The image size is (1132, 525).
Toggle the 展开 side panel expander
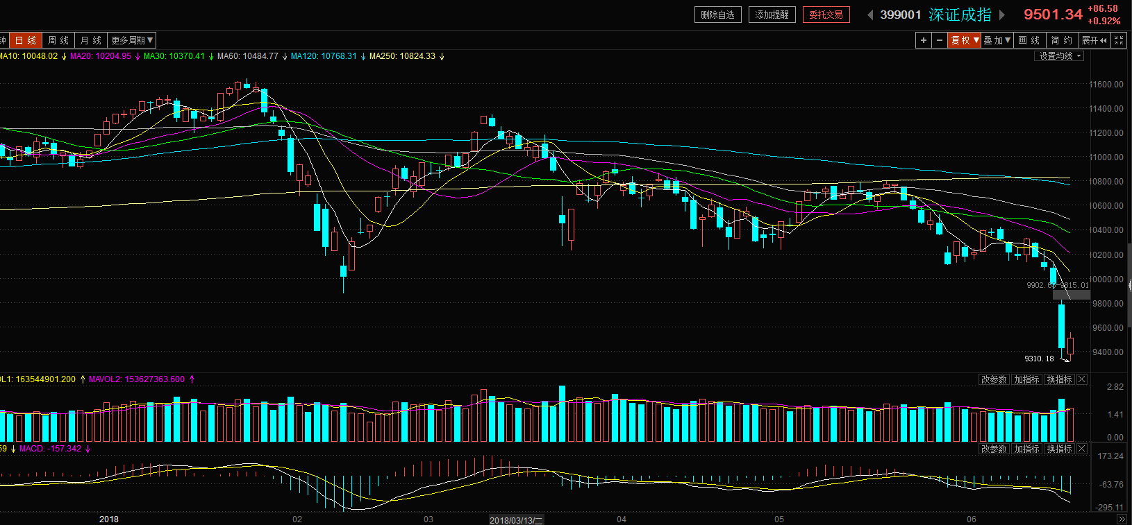1094,40
